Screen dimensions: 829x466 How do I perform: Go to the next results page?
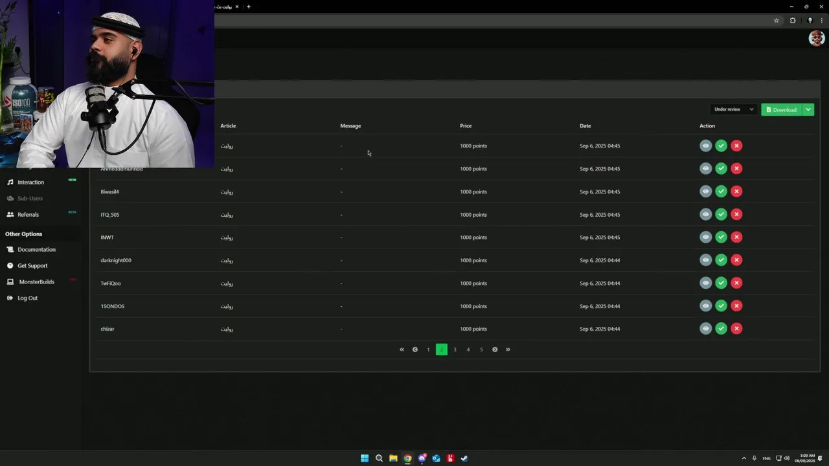495,349
